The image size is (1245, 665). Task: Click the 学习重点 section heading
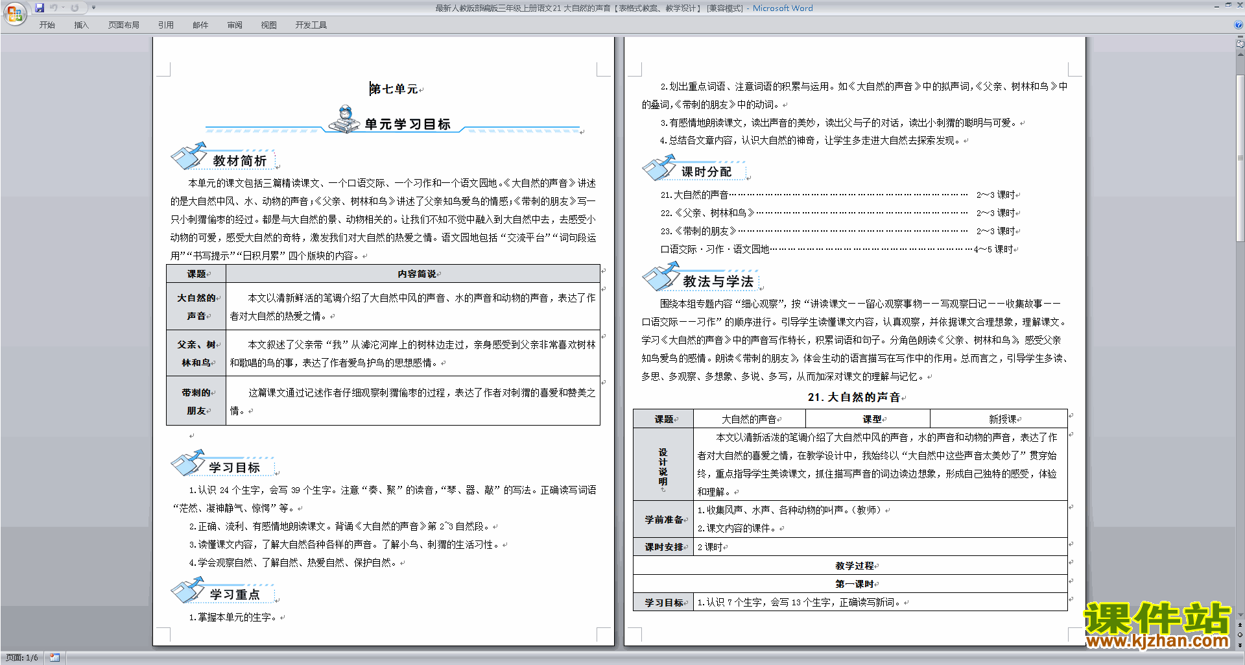234,594
